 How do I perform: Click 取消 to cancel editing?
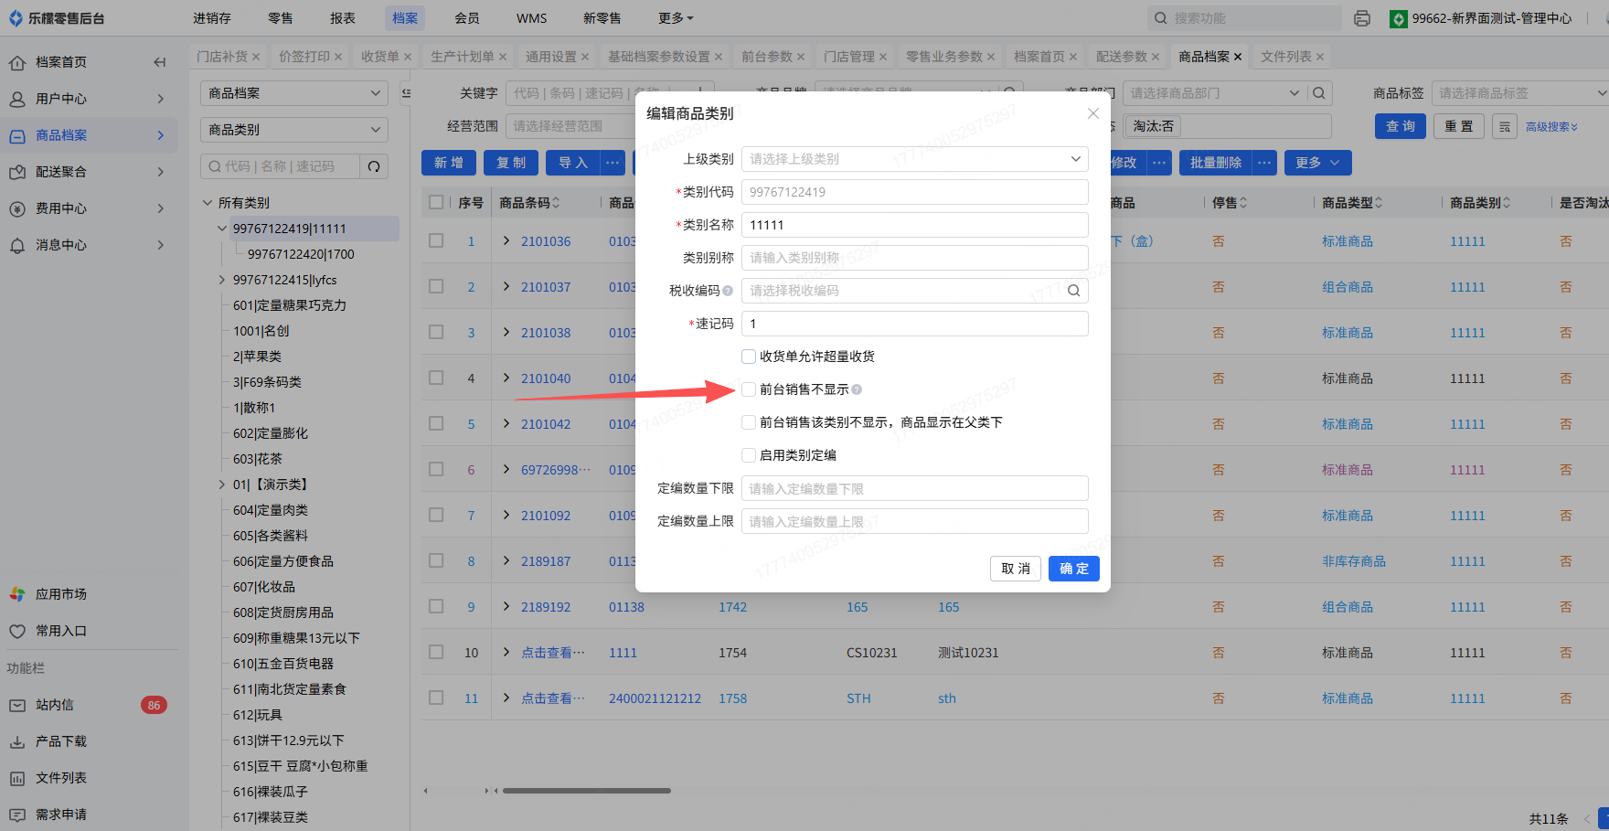point(1015,569)
